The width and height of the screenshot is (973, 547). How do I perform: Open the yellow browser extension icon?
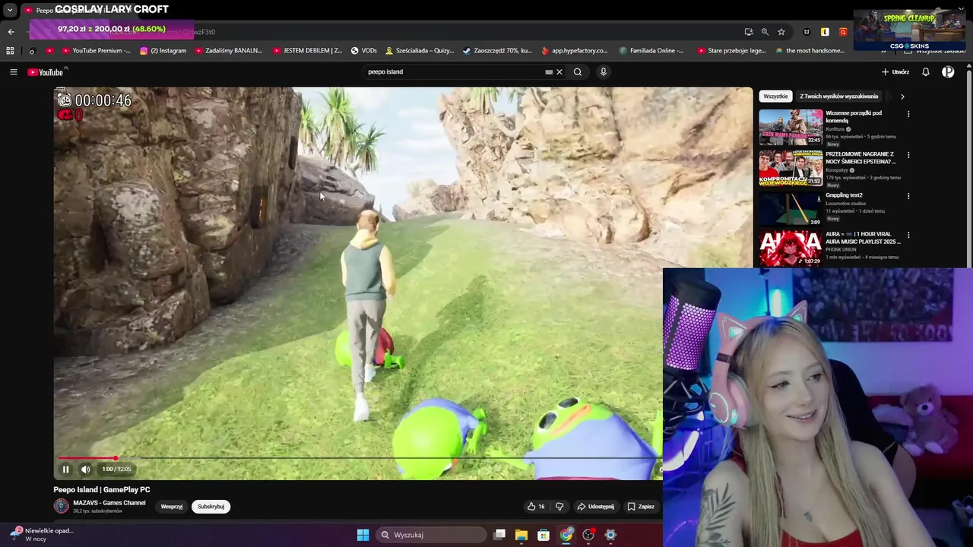point(825,32)
